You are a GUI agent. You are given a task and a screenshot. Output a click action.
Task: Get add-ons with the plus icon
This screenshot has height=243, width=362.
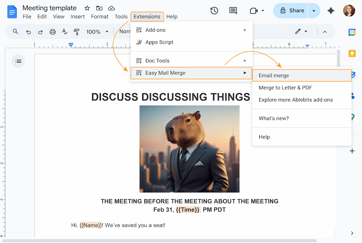tap(352, 151)
